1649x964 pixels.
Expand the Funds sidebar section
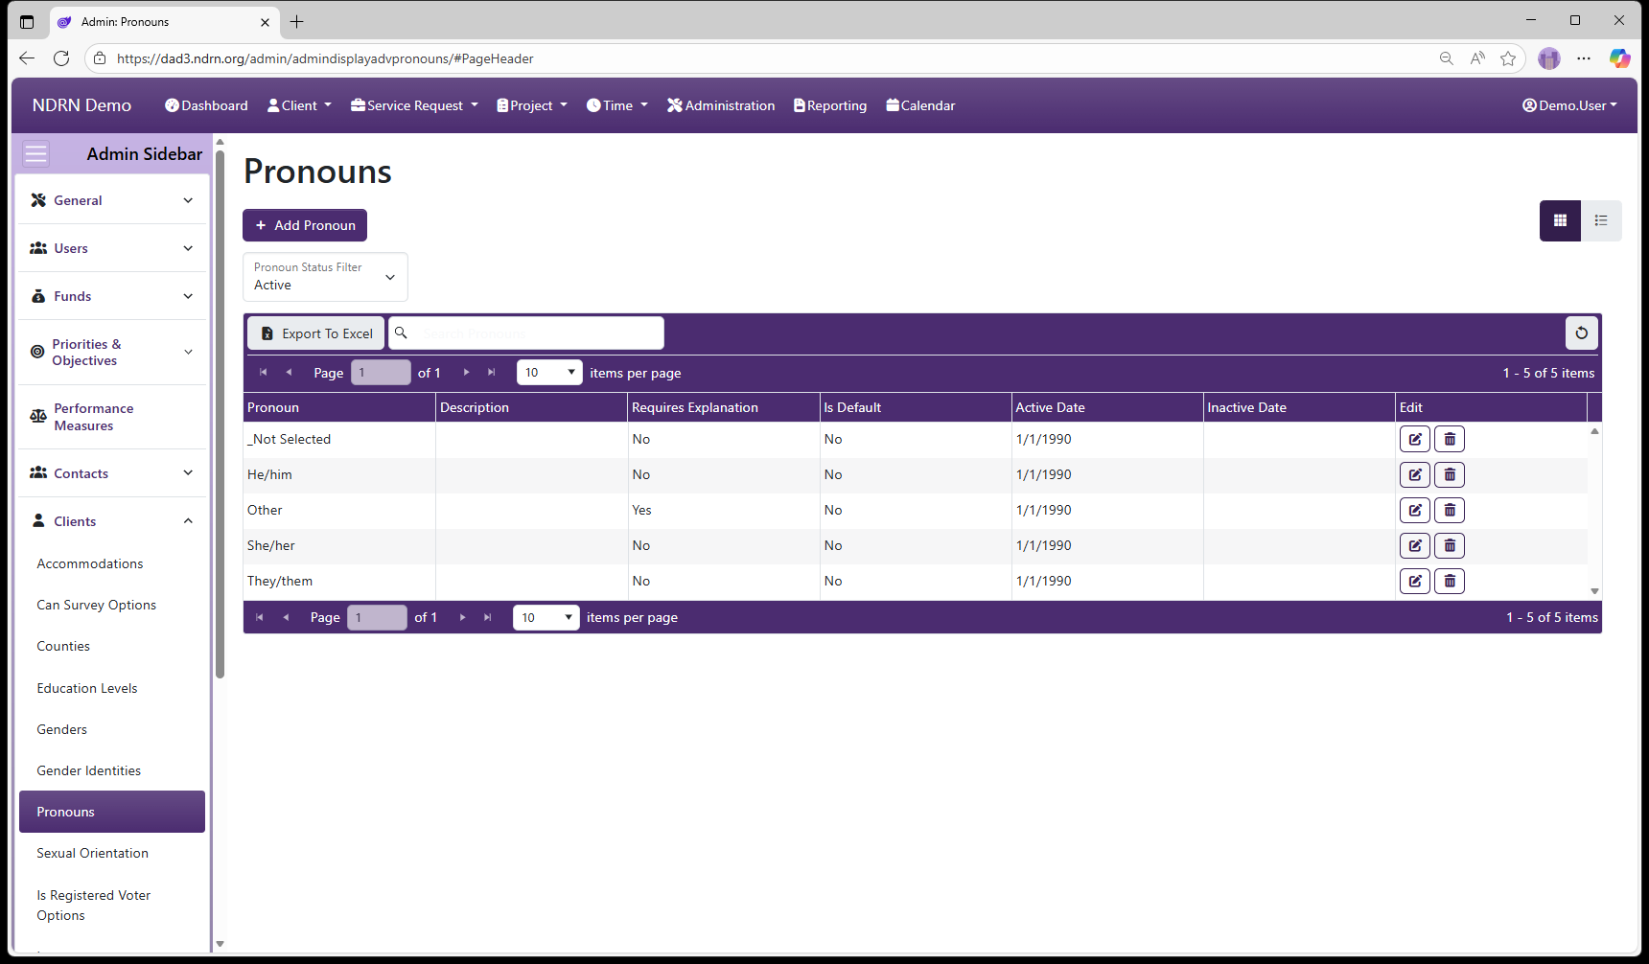(x=112, y=296)
